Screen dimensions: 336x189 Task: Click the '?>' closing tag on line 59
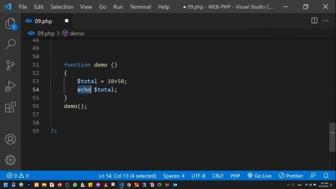pyautogui.click(x=54, y=131)
